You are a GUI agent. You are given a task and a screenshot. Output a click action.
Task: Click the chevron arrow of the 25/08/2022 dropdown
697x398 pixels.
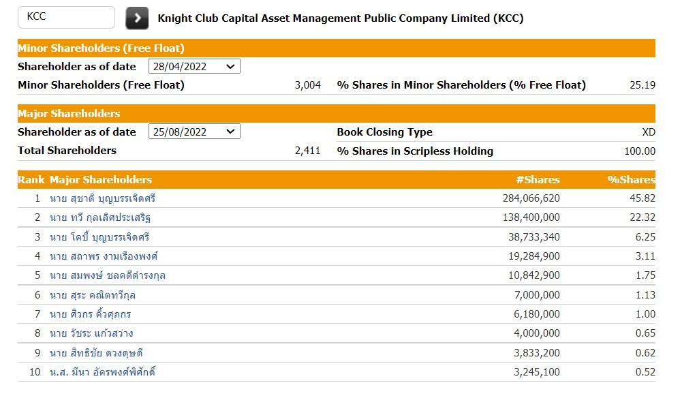(x=230, y=132)
